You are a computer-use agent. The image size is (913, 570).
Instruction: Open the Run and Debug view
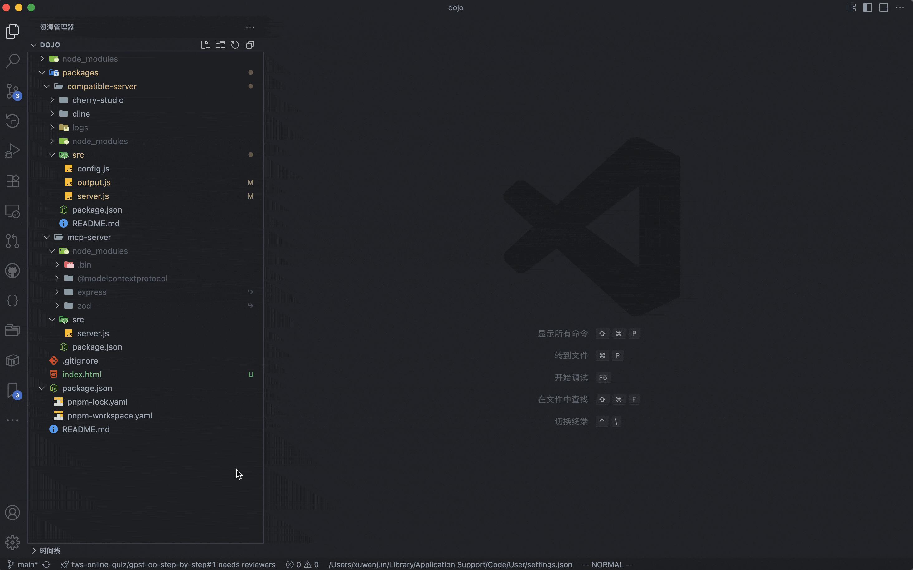pos(12,150)
